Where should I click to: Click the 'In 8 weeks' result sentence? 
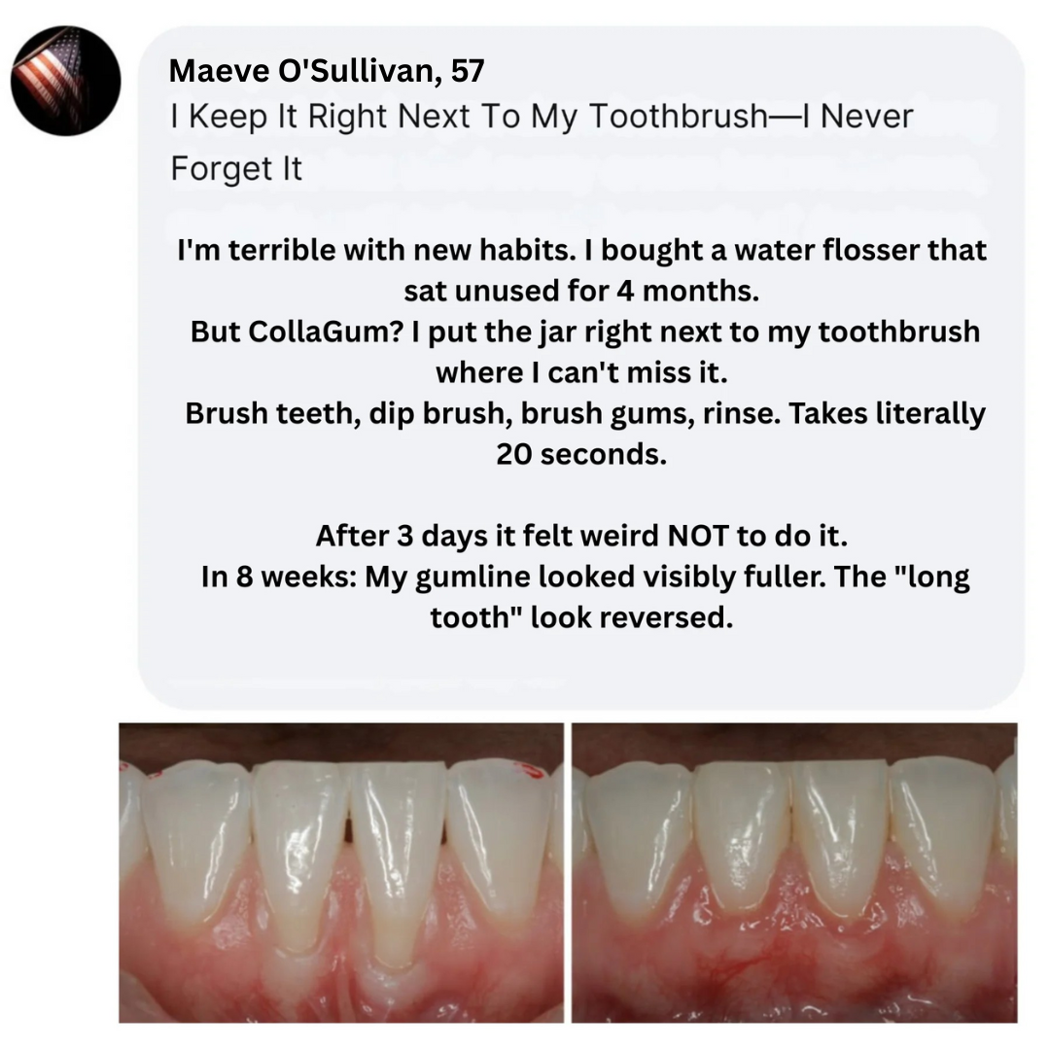[584, 577]
